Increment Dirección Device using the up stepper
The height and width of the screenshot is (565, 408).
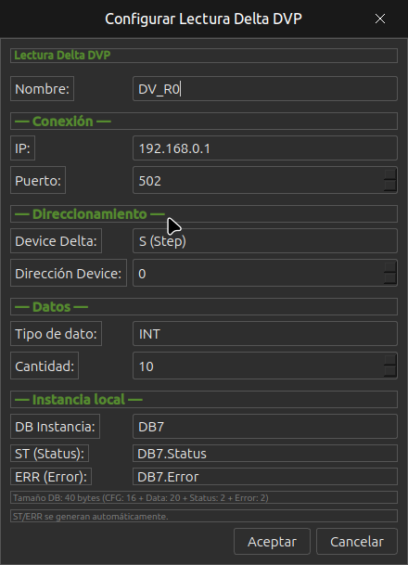390,266
